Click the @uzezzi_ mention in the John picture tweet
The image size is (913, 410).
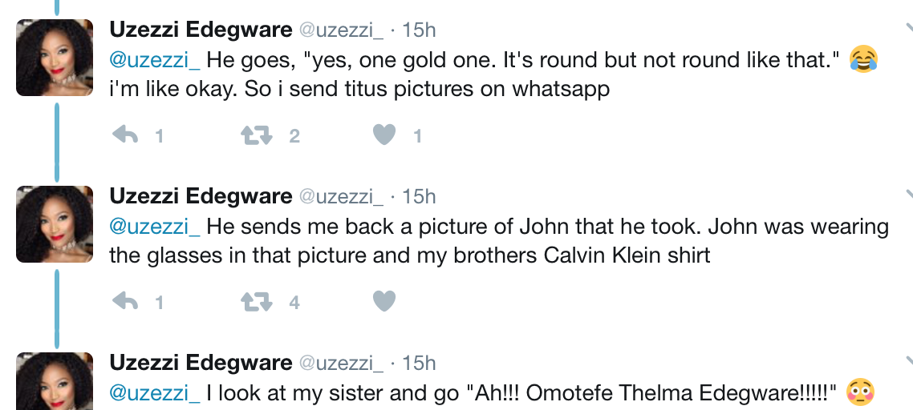(x=154, y=226)
